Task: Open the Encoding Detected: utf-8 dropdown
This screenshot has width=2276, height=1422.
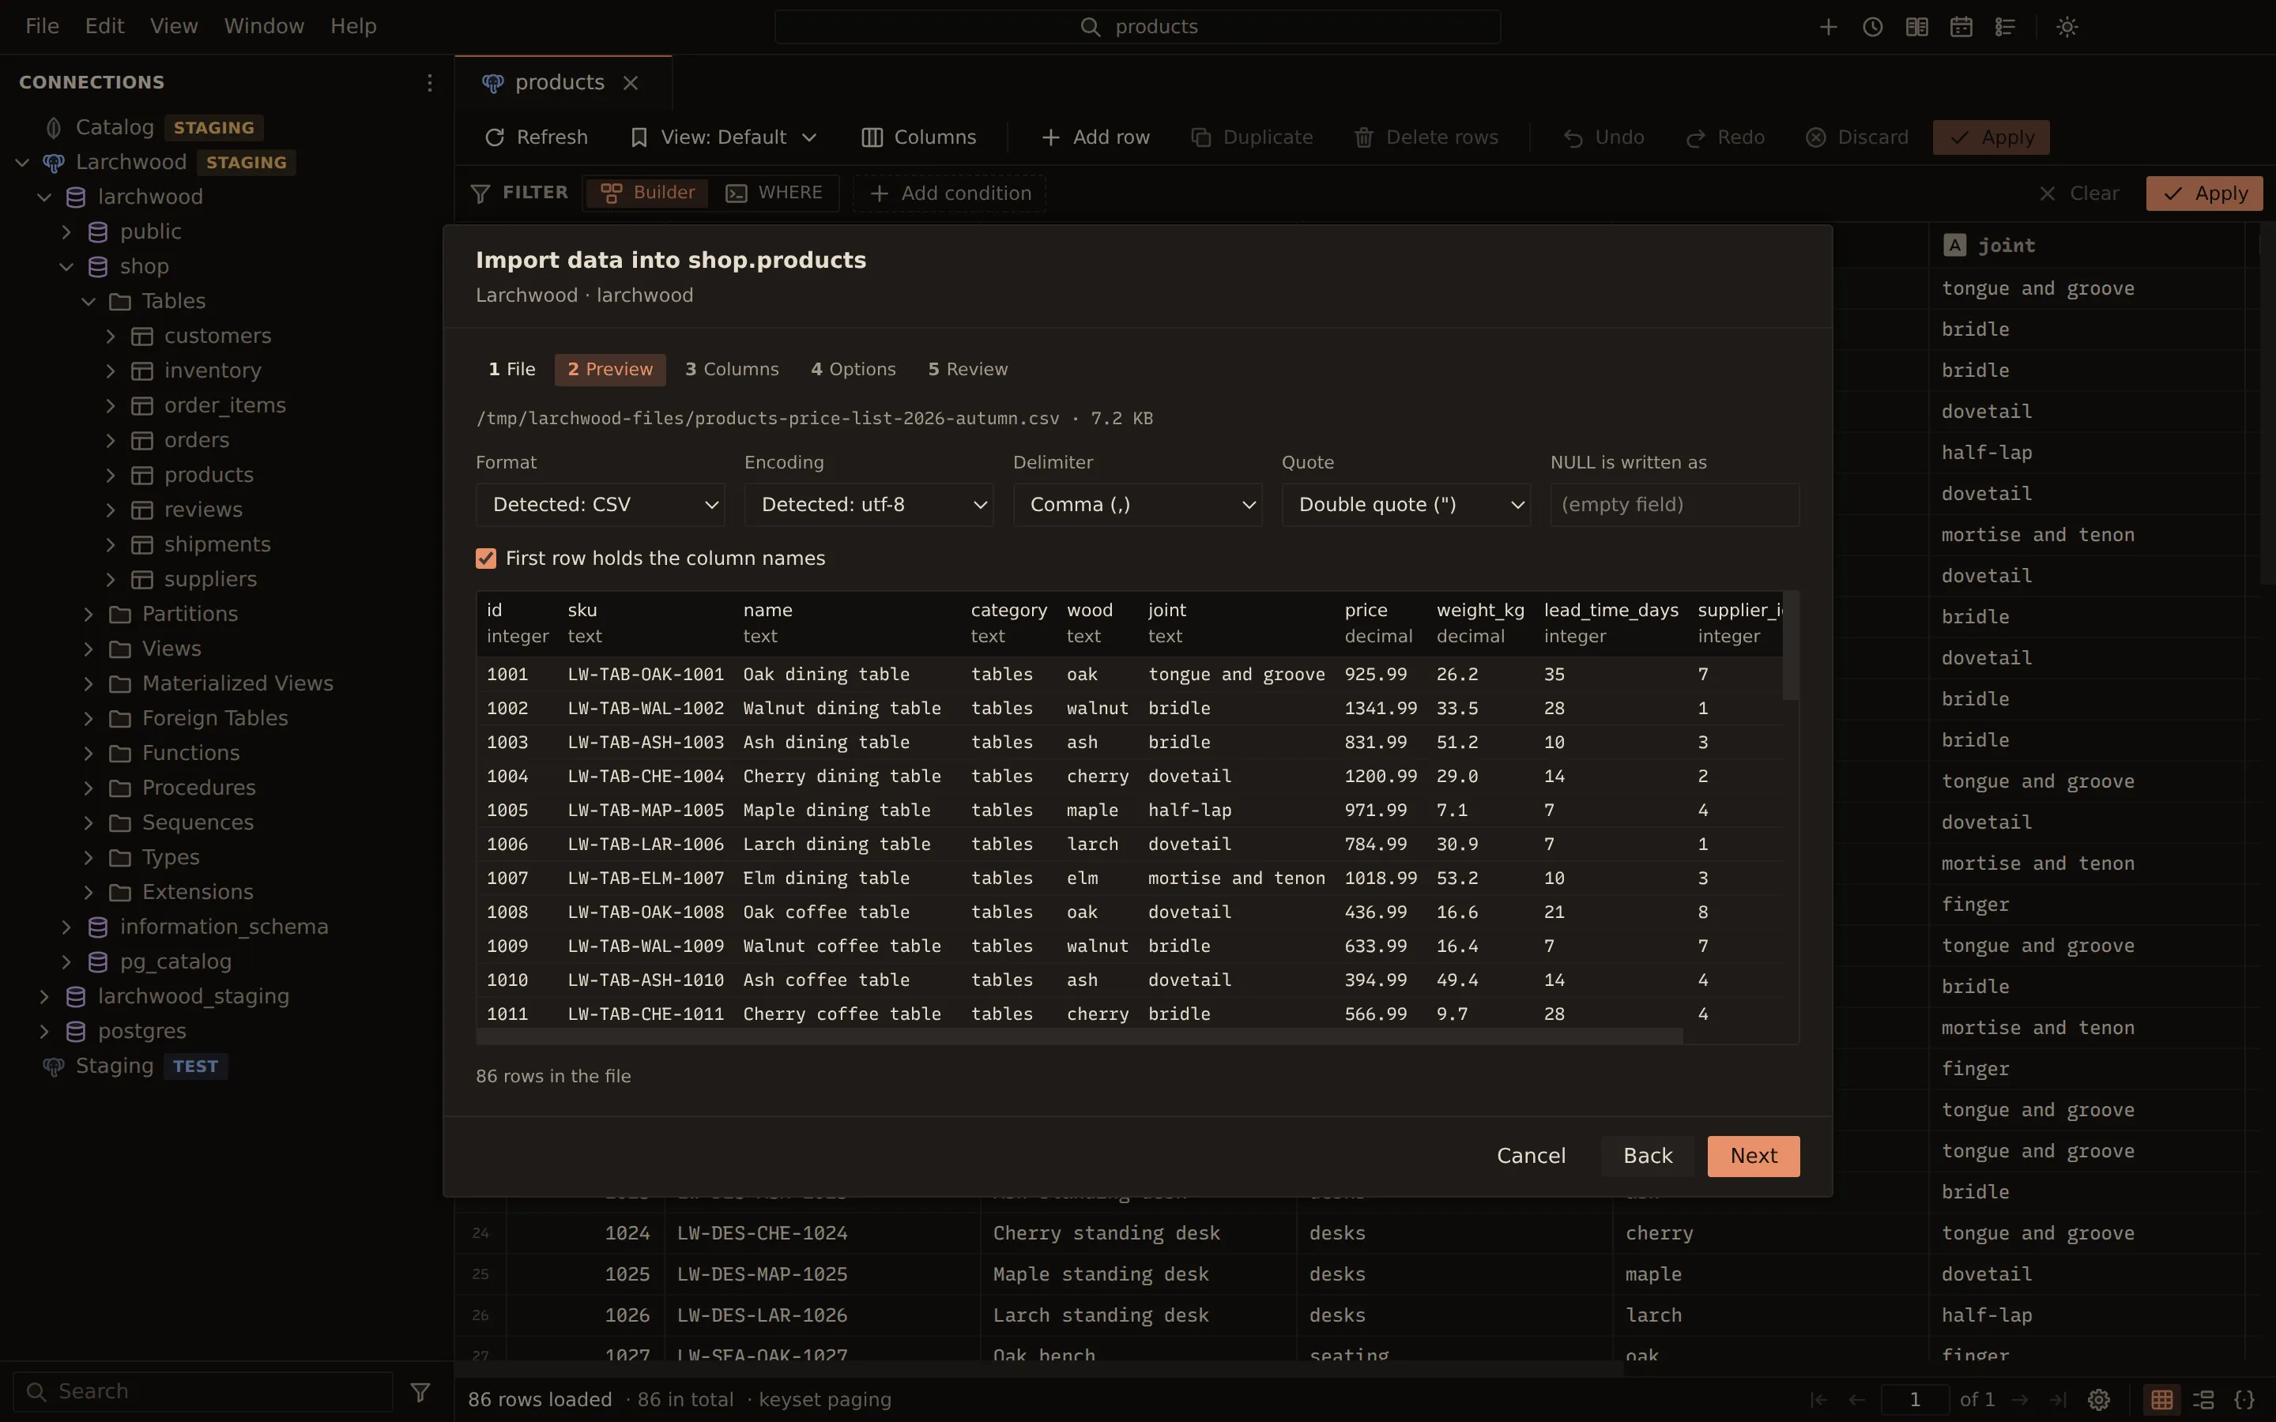Action: [x=869, y=505]
